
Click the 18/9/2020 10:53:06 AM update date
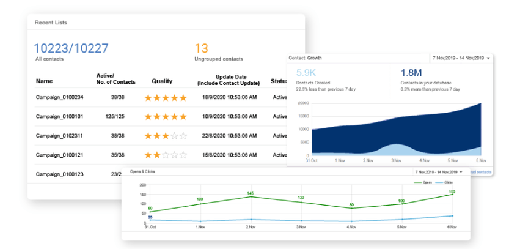(x=229, y=97)
